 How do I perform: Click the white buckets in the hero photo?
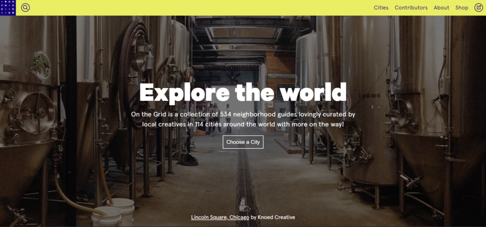[113, 212]
